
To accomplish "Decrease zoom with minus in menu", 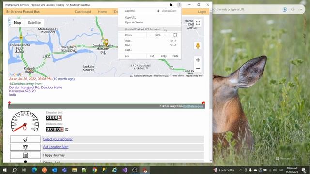I will click(150, 35).
